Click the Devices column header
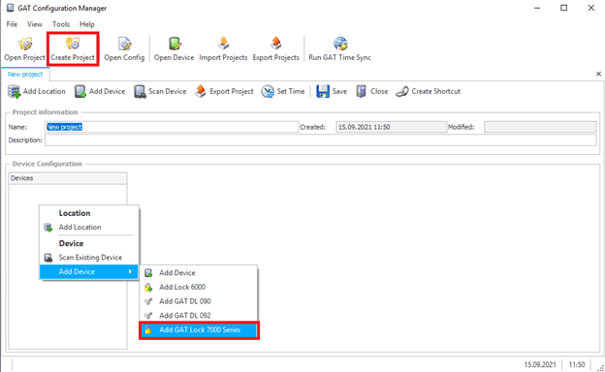This screenshot has width=605, height=372. click(x=68, y=178)
